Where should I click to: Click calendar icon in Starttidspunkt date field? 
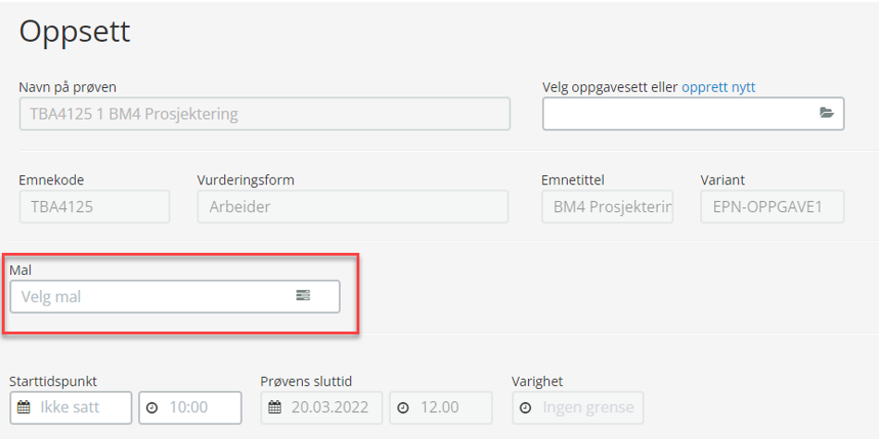23,408
